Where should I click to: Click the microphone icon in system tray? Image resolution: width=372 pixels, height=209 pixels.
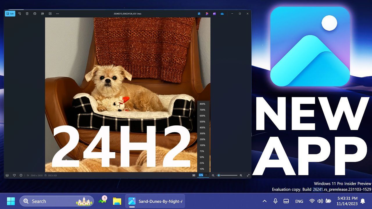275,201
